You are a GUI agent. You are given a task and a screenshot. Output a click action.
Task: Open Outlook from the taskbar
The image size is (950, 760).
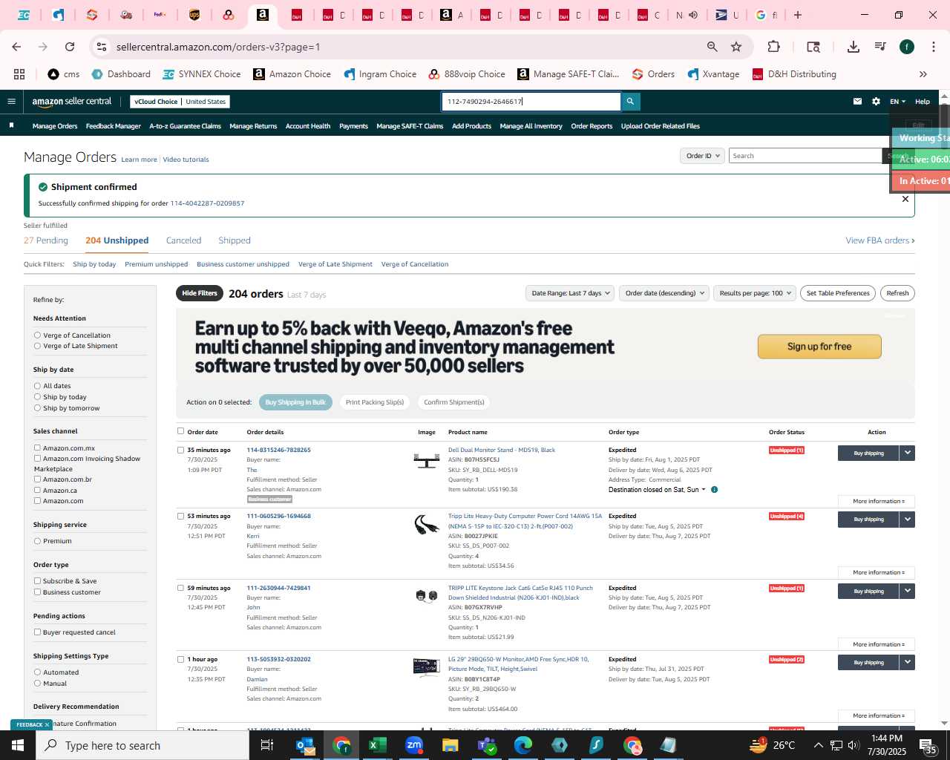click(x=305, y=745)
